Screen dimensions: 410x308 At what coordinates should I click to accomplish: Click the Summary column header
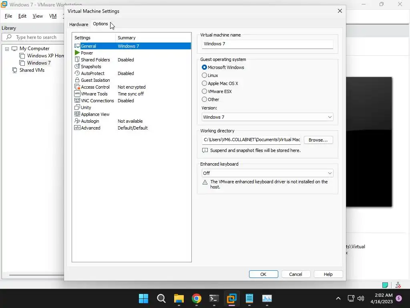pos(153,38)
